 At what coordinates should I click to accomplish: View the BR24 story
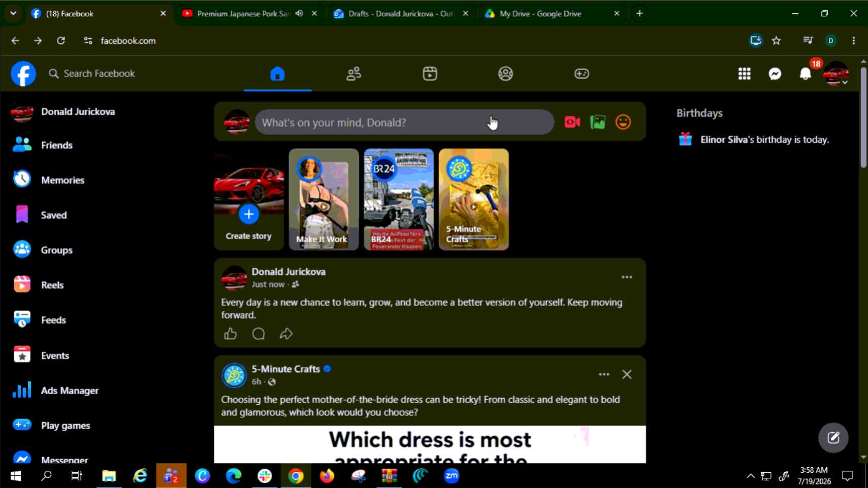click(399, 200)
